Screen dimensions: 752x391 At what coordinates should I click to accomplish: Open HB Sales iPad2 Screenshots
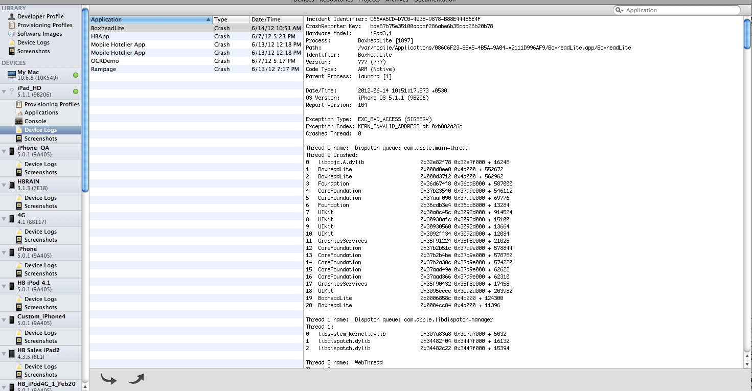(x=40, y=375)
